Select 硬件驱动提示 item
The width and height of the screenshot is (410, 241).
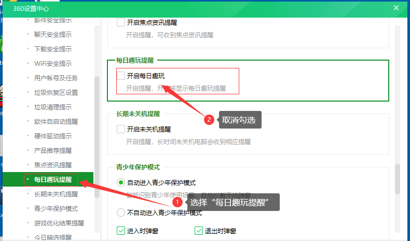pos(53,136)
